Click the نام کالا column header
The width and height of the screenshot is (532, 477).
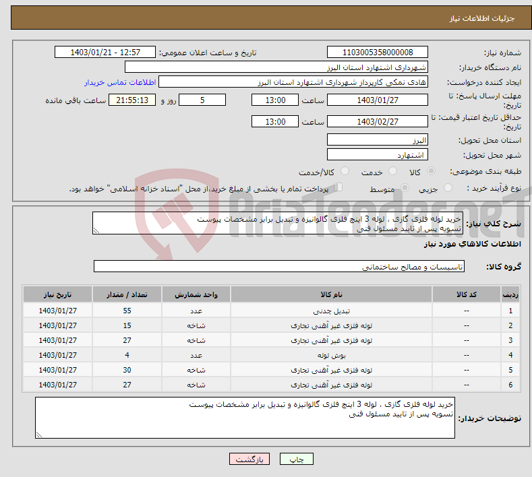pyautogui.click(x=331, y=294)
